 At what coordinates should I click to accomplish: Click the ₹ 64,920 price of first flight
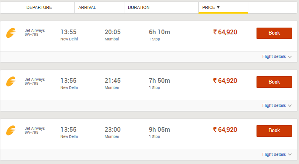(225, 32)
